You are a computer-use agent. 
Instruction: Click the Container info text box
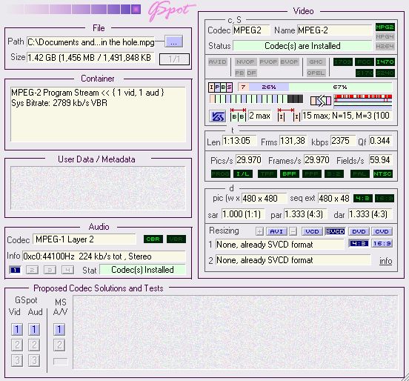tap(98, 114)
